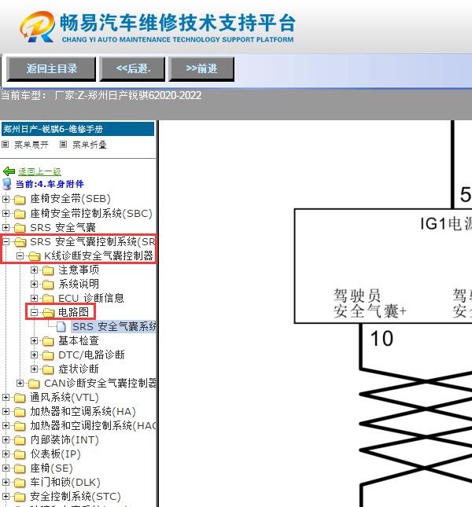The image size is (472, 507).
Task: Click the computer icon beside 当前:4.车身附件
Action: pyautogui.click(x=7, y=184)
